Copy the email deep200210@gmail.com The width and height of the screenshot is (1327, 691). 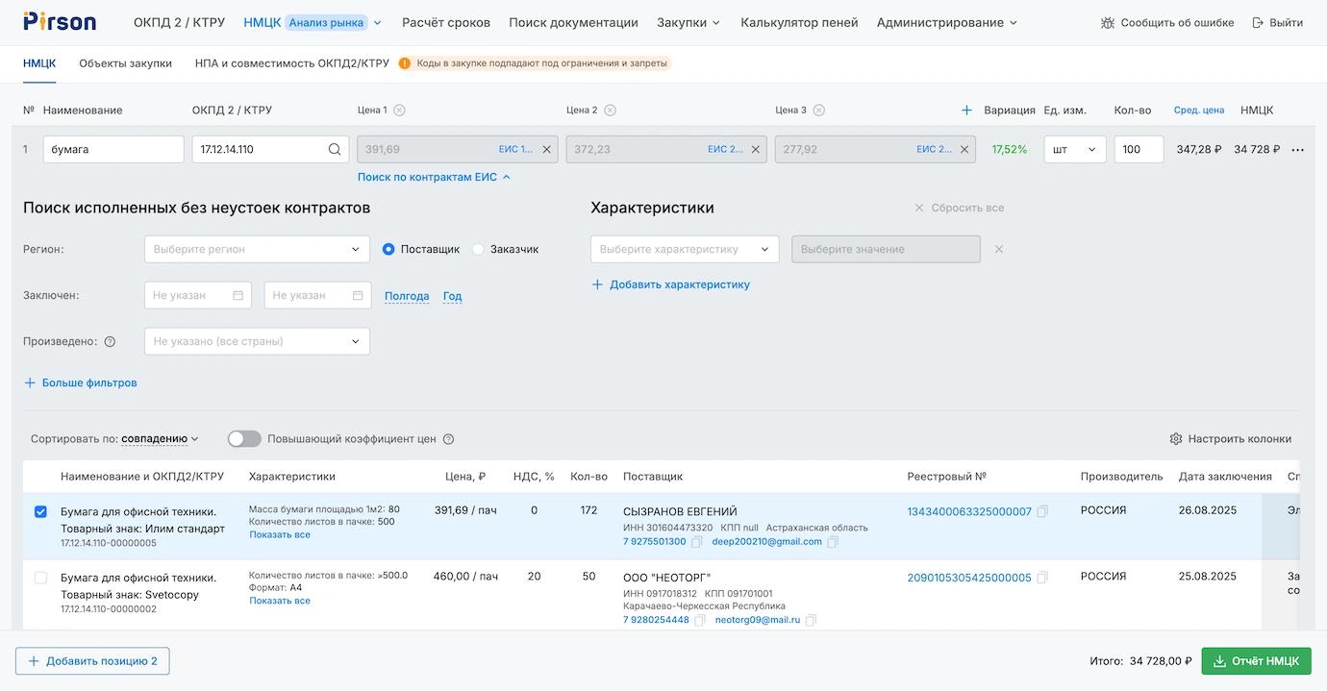pyautogui.click(x=833, y=542)
